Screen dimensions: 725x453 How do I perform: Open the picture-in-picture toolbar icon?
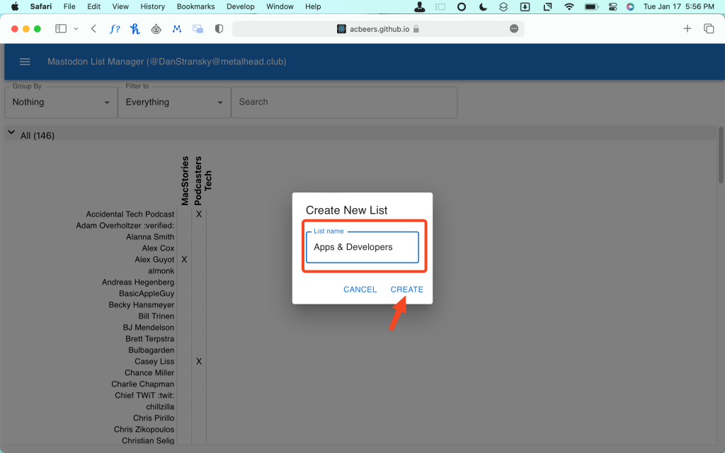(198, 28)
